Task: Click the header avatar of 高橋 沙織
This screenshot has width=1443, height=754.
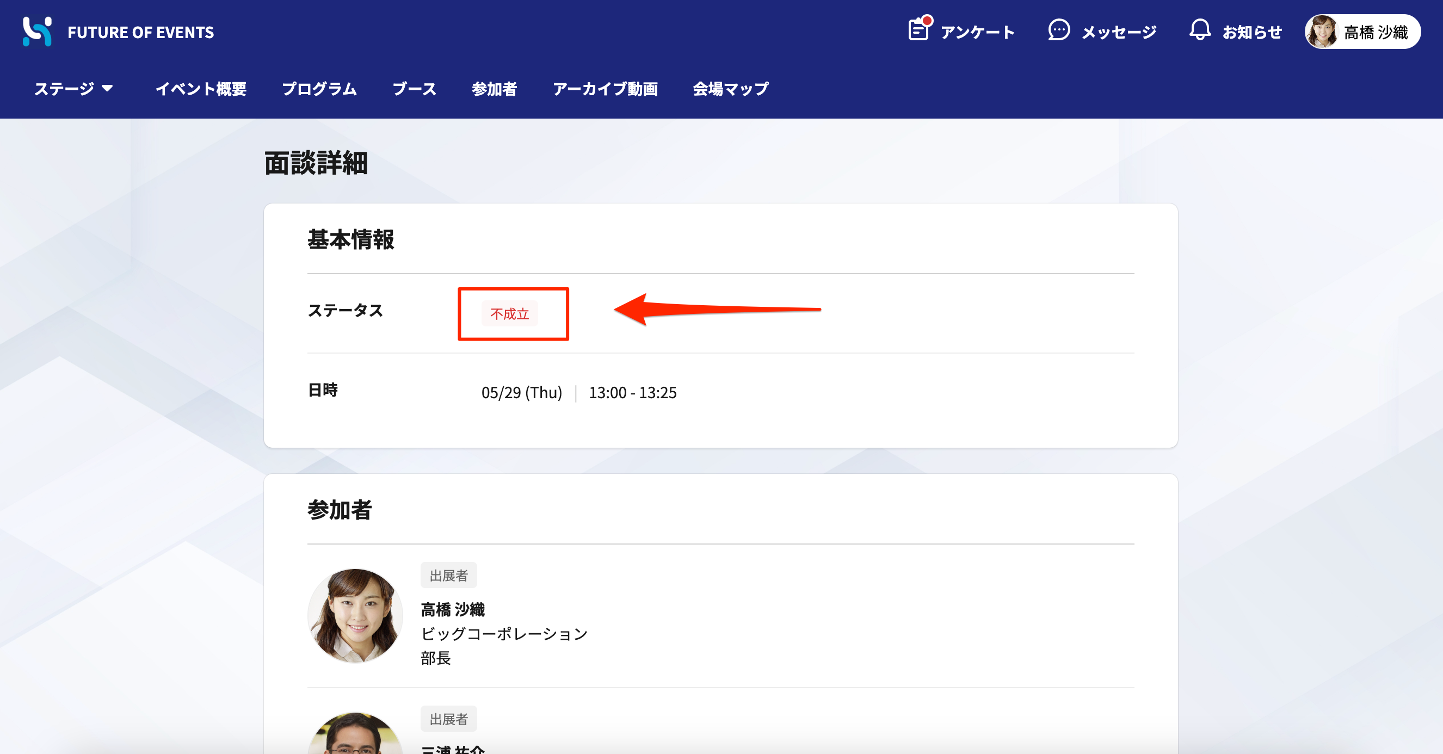Action: coord(1323,32)
